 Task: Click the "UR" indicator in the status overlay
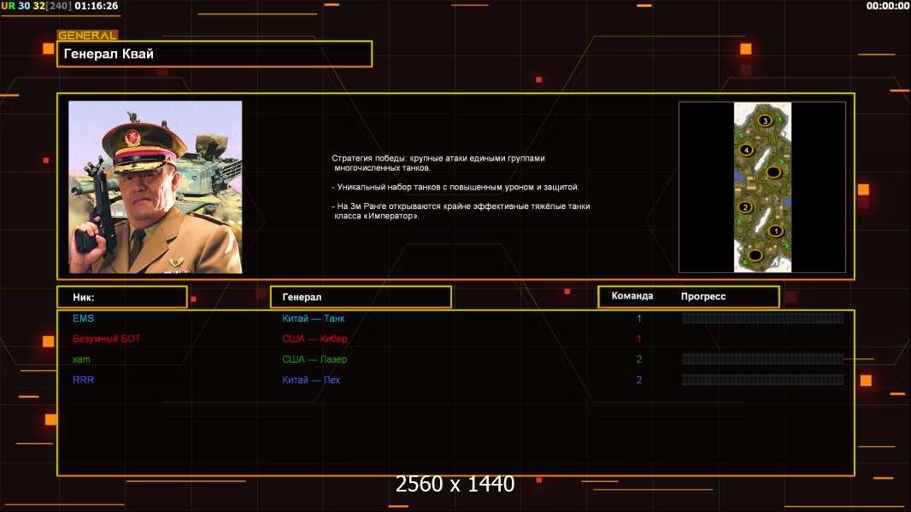[x=9, y=6]
